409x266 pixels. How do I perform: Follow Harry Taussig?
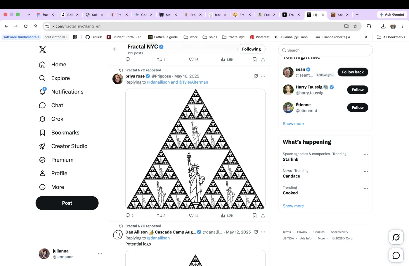[358, 90]
